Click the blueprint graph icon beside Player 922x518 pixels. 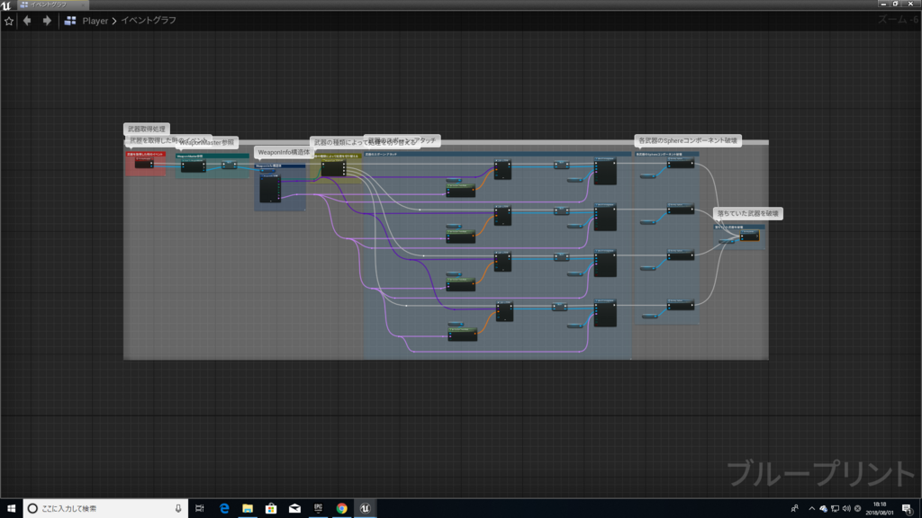[70, 21]
